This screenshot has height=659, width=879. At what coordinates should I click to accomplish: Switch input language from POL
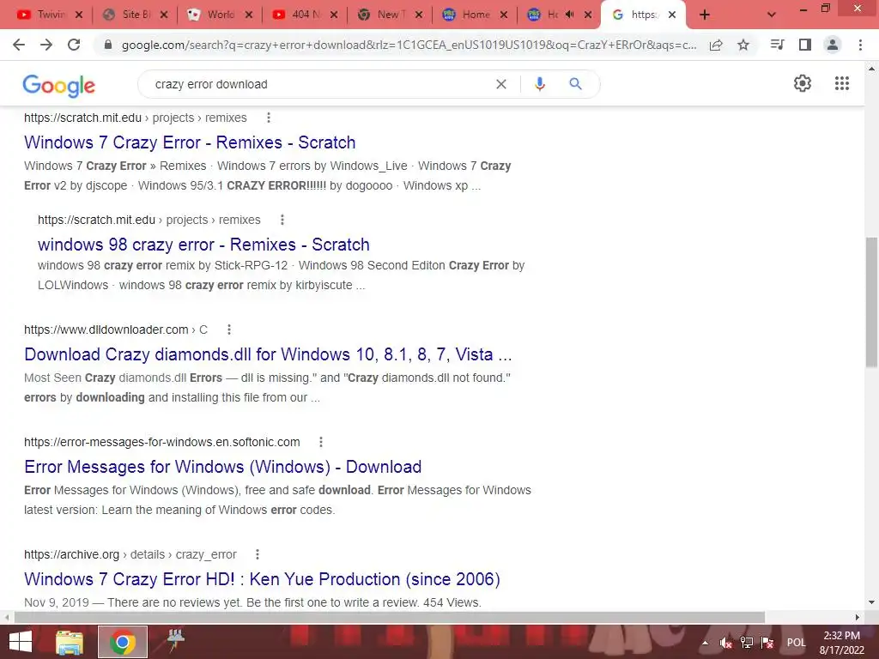pyautogui.click(x=796, y=643)
